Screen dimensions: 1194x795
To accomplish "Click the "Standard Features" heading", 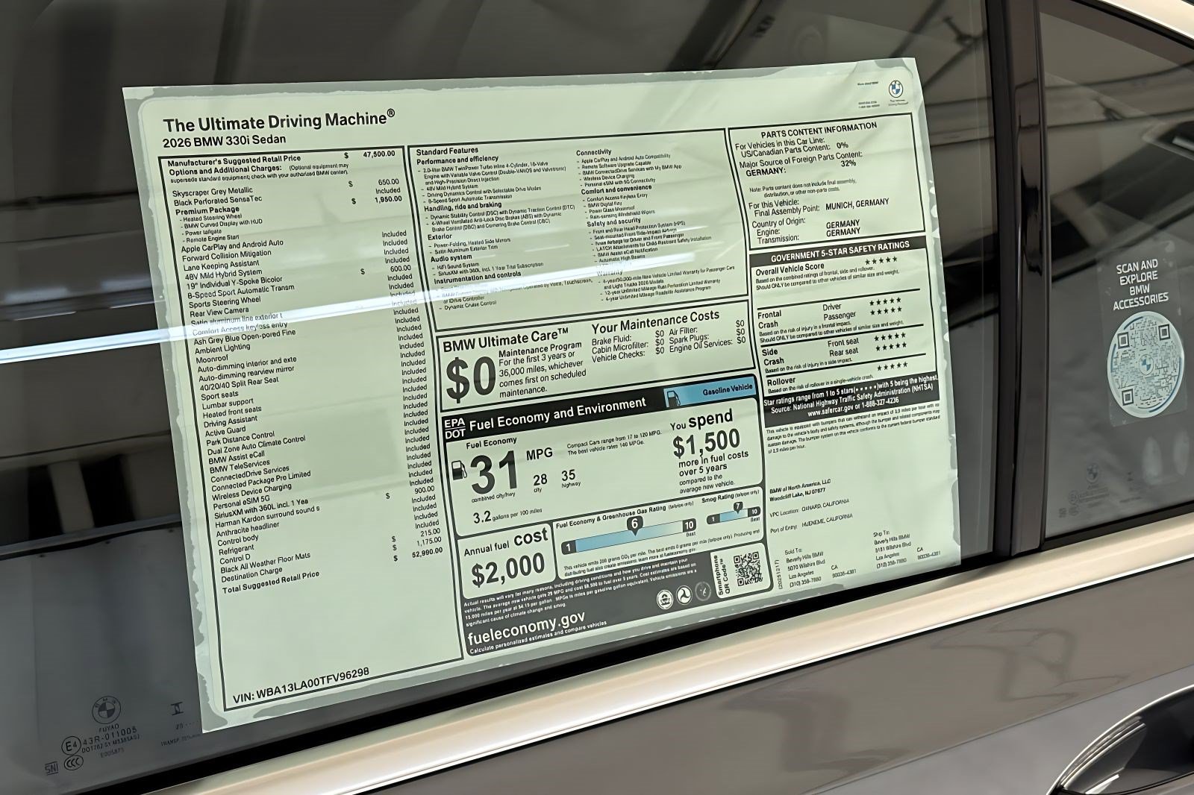I will pos(447,151).
